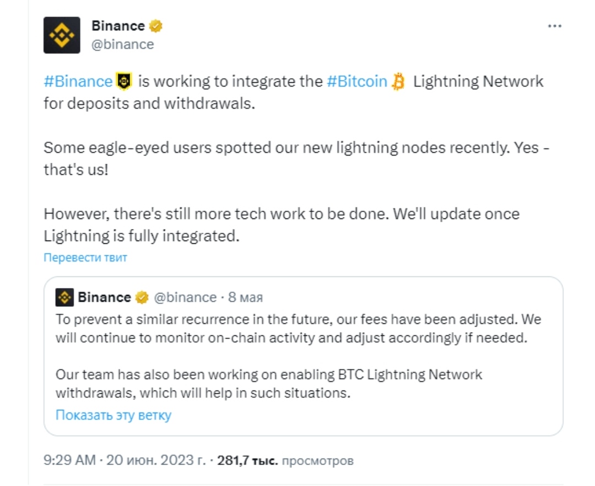Click the orange Bitcoin emoji icon
This screenshot has width=595, height=486.
(398, 82)
